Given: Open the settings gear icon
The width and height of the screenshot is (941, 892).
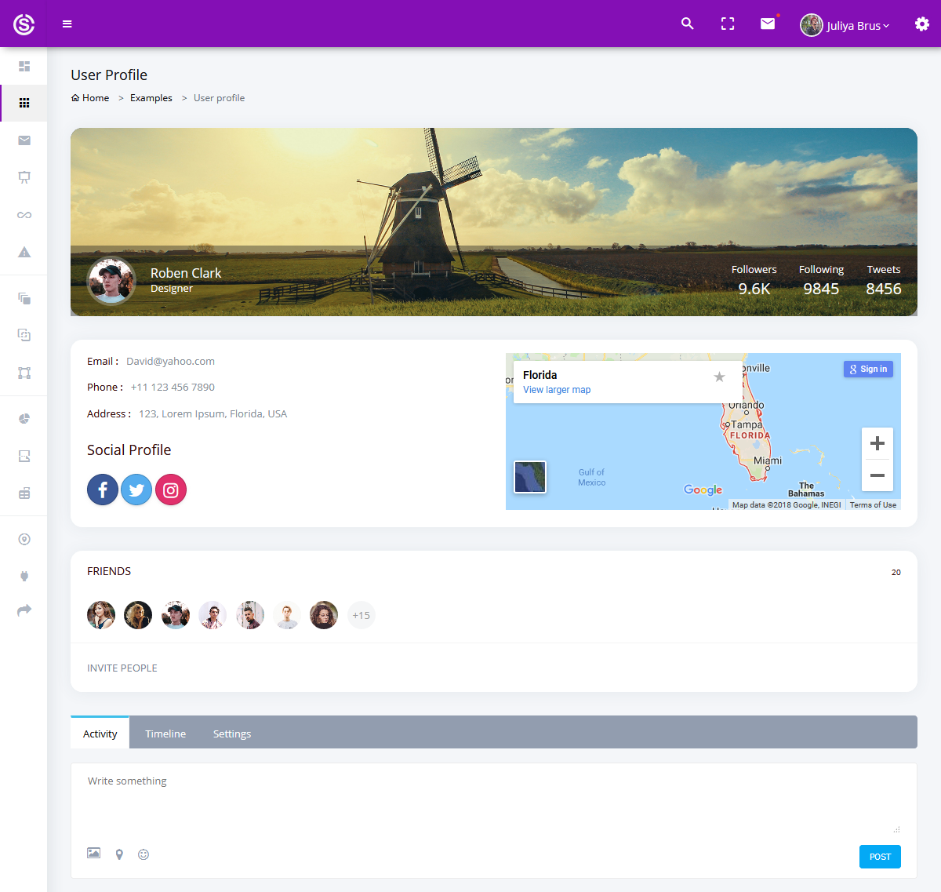Looking at the screenshot, I should pos(921,24).
